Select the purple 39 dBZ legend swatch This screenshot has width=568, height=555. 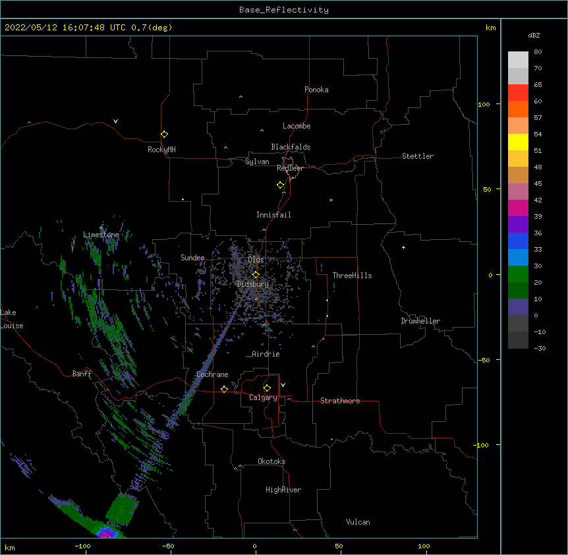click(518, 225)
